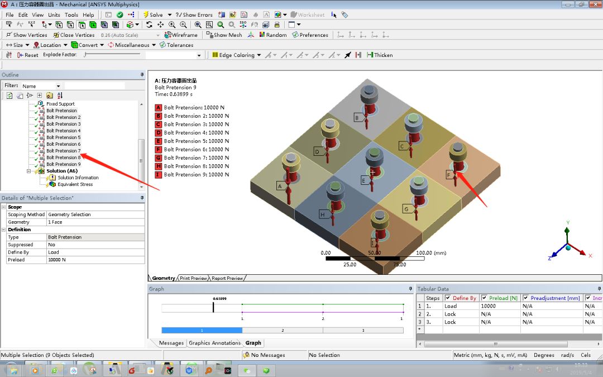This screenshot has height=377, width=603.
Task: Select the Wireframe display mode icon
Action: (x=167, y=35)
